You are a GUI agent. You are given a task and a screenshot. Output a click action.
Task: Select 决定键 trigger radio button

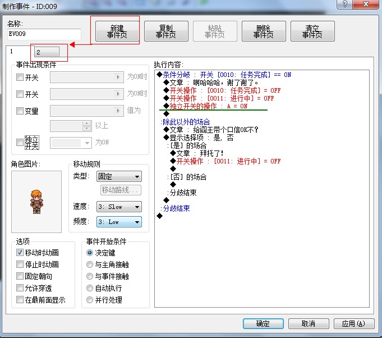pos(90,253)
